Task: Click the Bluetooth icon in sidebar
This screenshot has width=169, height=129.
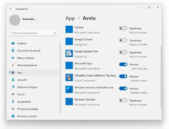Action: [13, 50]
